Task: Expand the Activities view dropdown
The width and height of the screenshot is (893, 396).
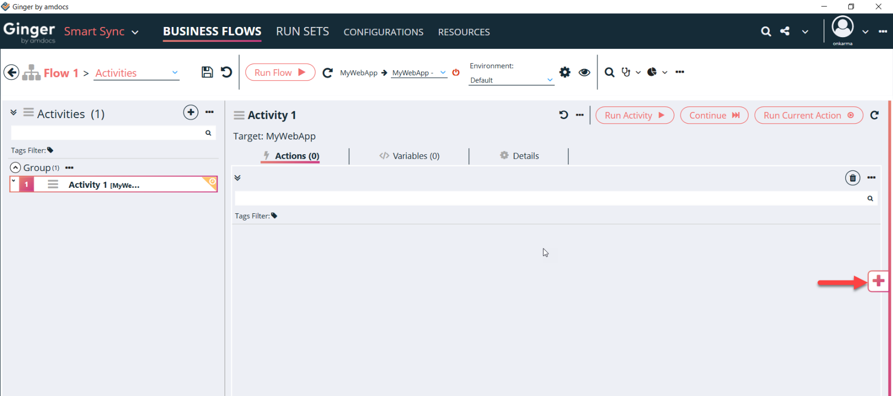Action: [x=175, y=73]
